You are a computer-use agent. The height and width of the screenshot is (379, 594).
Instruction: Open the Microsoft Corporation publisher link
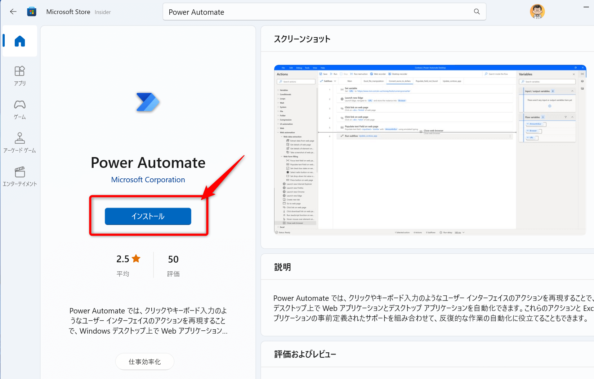148,179
